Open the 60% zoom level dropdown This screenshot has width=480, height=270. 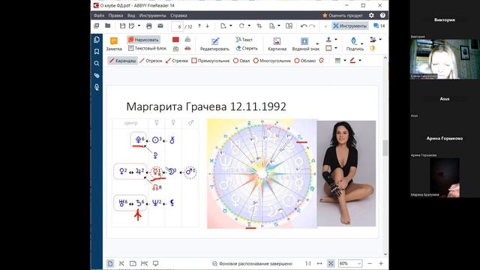[350, 263]
